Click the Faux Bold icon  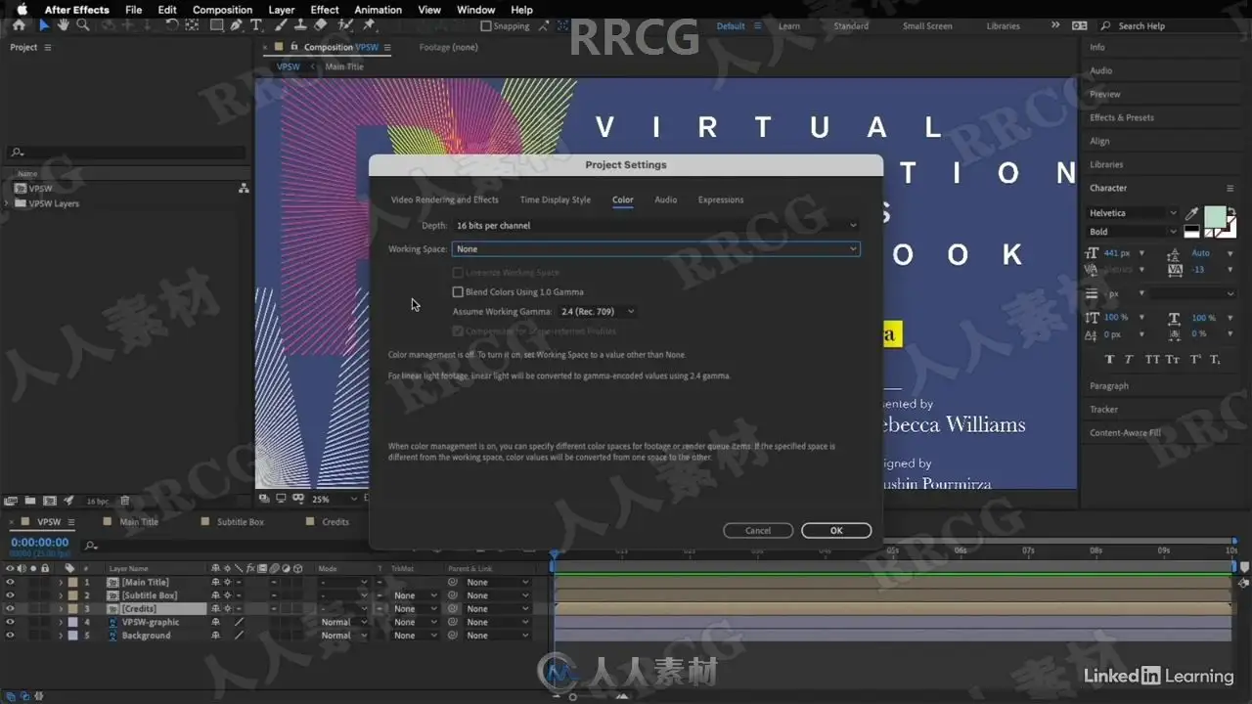point(1108,359)
